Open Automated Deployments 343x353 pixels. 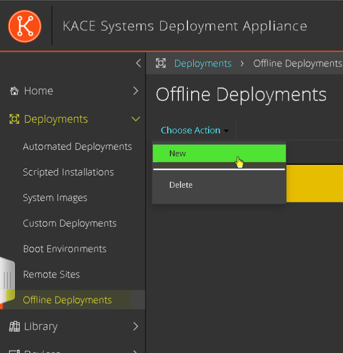click(78, 147)
